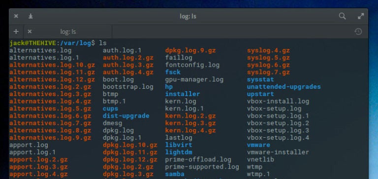
Task: Click the unattended-upgrades directory name
Action: pos(284,87)
